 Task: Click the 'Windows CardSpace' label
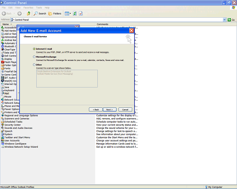tap(15, 144)
